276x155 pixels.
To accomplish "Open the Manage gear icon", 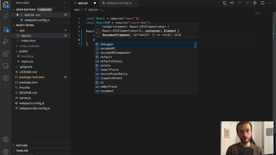I will coord(6,151).
